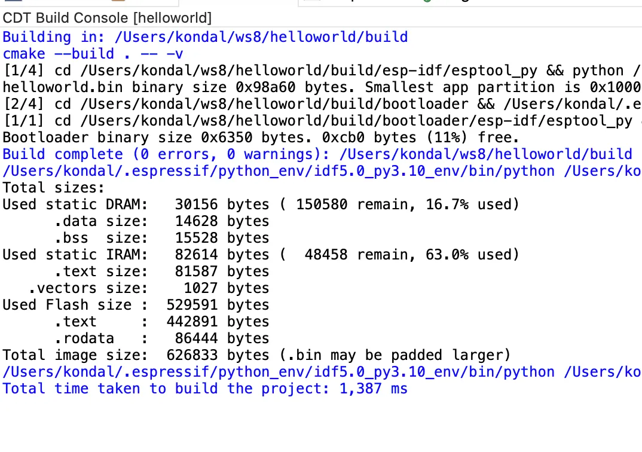Click the 'Total sizes:' heading line
This screenshot has height=452, width=642.
point(53,188)
